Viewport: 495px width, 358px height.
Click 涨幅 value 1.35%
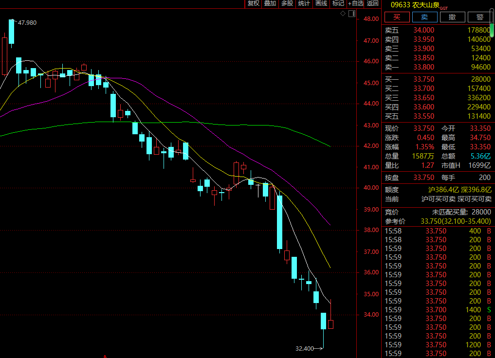coord(424,147)
